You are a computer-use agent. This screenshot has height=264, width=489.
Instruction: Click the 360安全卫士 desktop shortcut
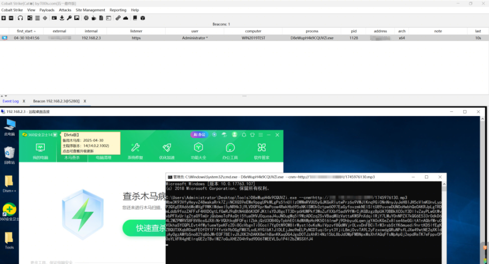click(10, 212)
